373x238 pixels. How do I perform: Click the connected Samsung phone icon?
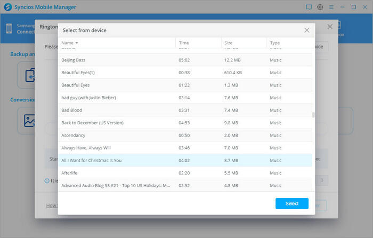(x=9, y=29)
